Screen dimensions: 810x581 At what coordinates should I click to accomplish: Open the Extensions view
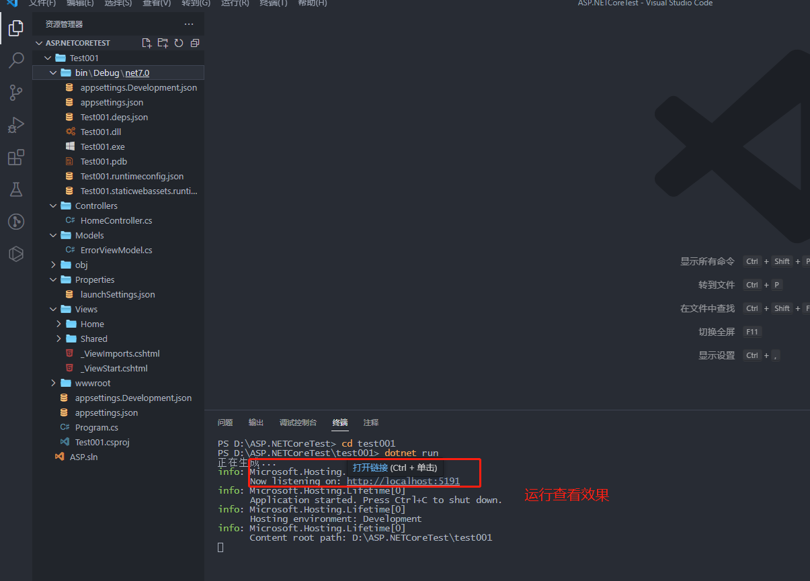coord(16,158)
